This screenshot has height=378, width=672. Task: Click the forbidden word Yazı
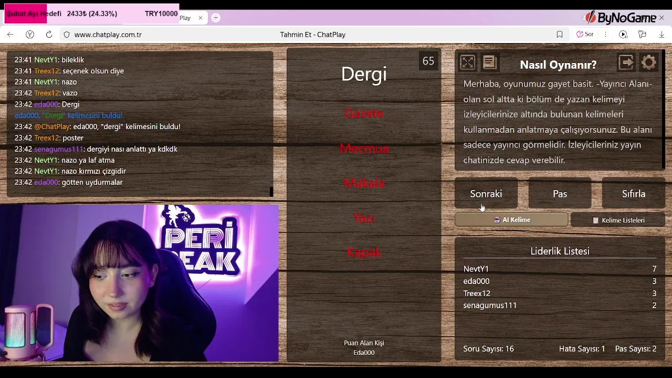click(x=364, y=217)
